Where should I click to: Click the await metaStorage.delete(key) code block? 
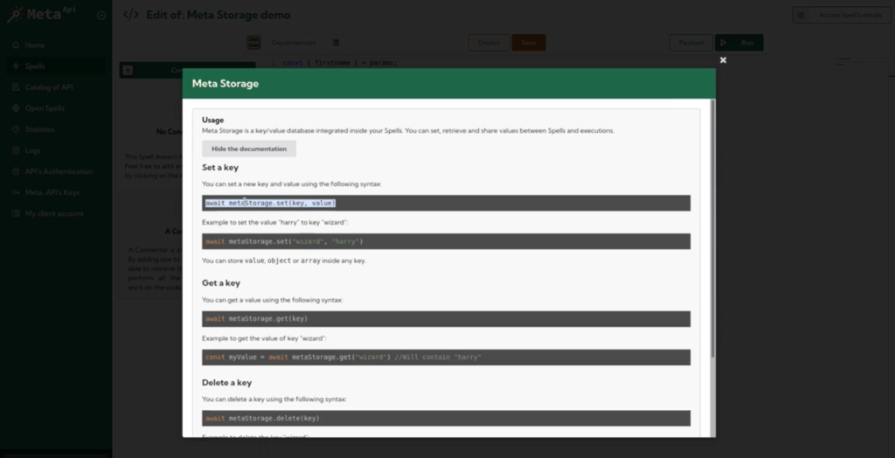(446, 418)
